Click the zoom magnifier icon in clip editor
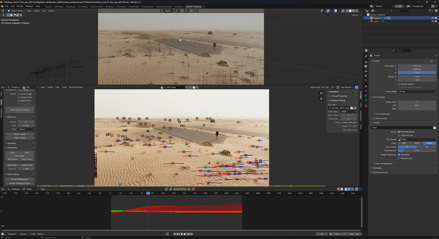 (x=321, y=94)
